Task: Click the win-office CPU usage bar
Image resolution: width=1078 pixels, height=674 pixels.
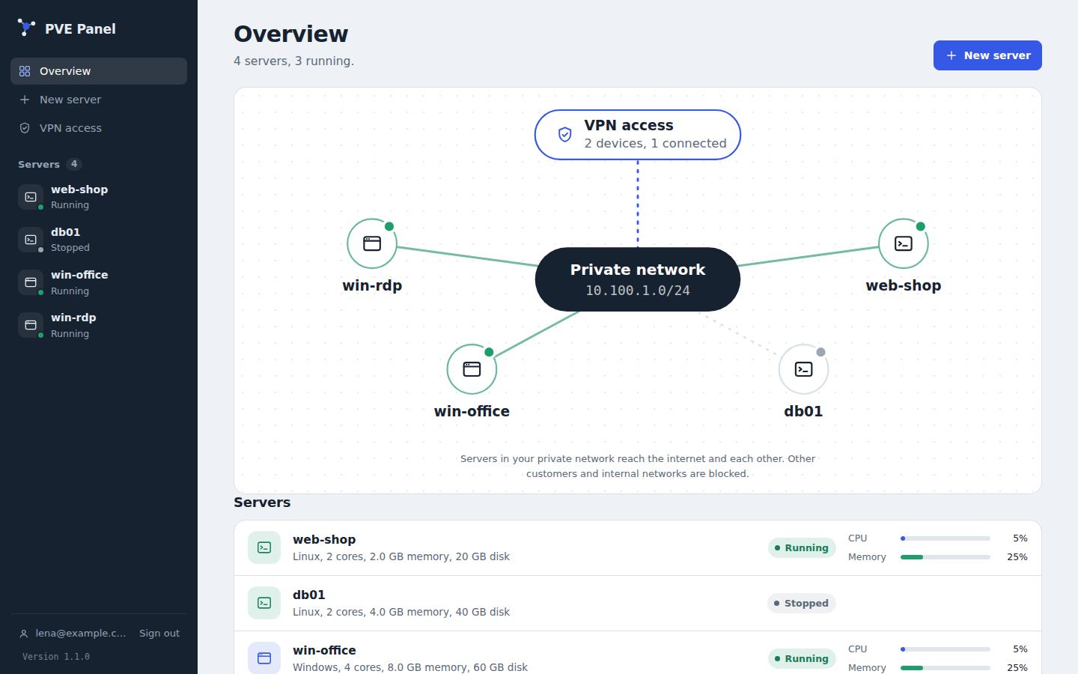Action: click(945, 649)
